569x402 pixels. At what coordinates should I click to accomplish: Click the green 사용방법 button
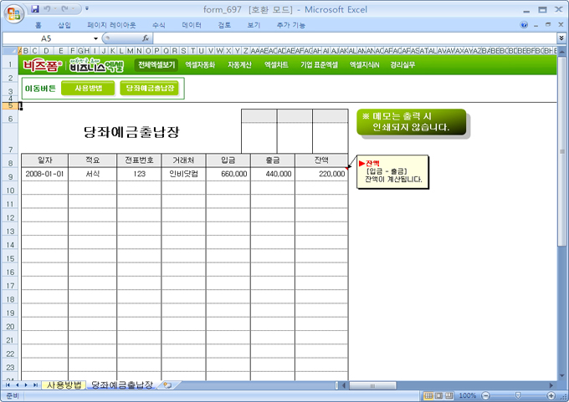tap(88, 88)
